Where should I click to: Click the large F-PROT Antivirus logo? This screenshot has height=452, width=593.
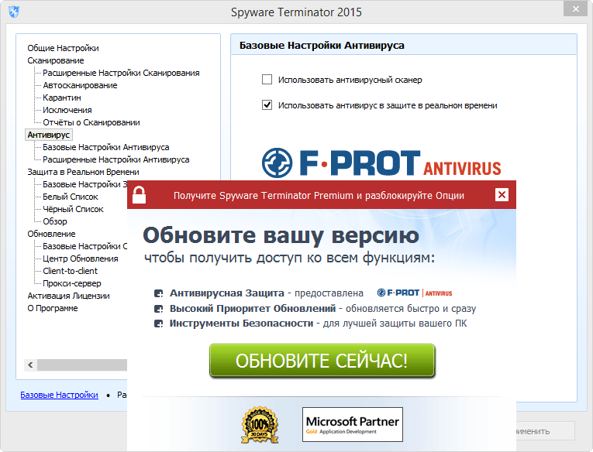click(x=381, y=163)
